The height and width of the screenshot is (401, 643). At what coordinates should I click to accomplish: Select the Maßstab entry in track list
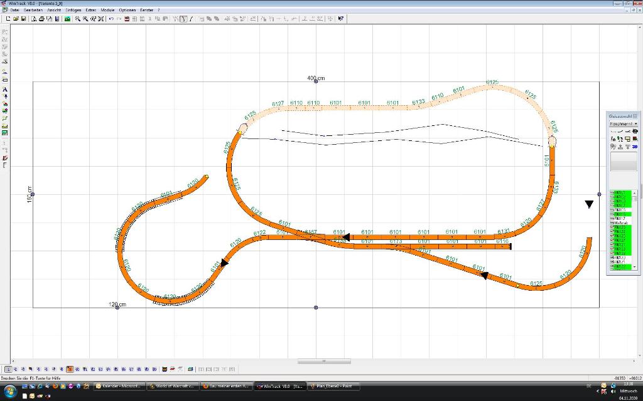[x=621, y=223]
